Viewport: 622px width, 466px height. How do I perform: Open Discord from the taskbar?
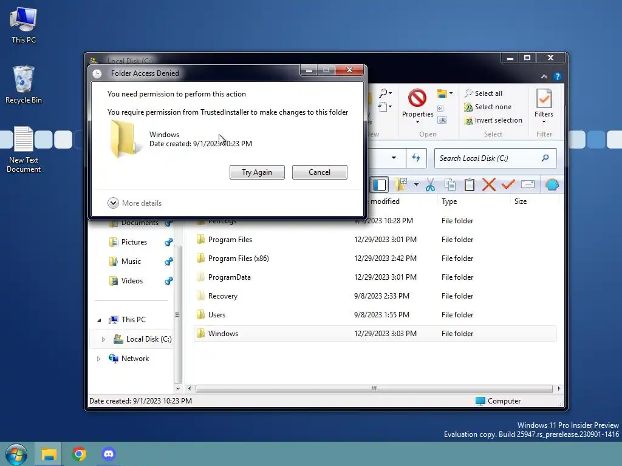coord(109,454)
